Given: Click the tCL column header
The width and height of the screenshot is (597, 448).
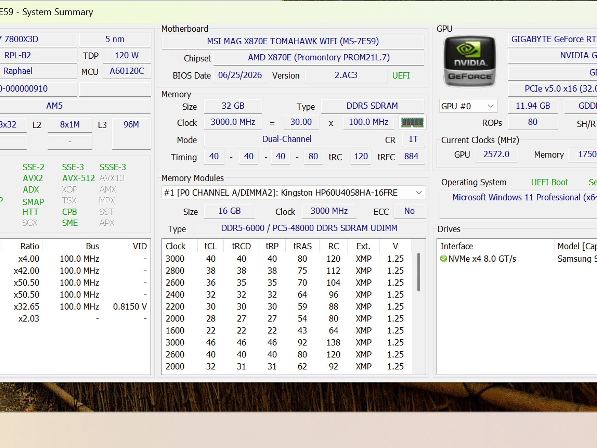Looking at the screenshot, I should [210, 246].
